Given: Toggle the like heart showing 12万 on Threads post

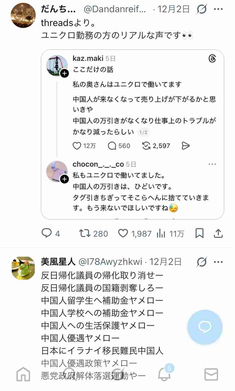Looking at the screenshot, I should pos(77,146).
